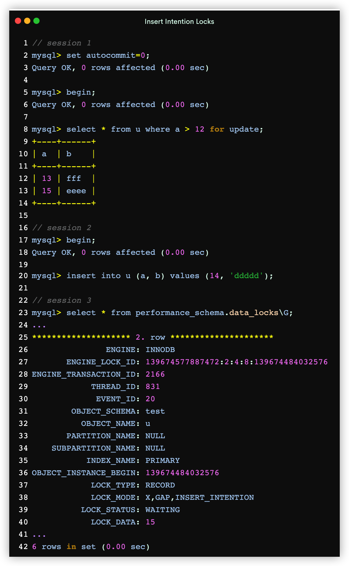Click the '2. row' separator line

click(153, 337)
